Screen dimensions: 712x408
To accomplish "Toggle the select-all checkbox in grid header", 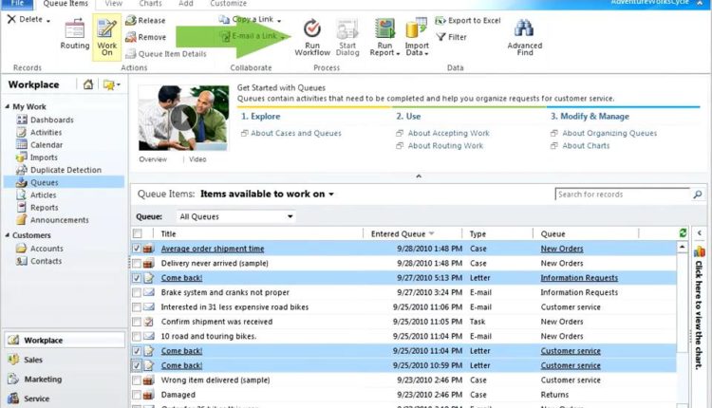I will 138,233.
